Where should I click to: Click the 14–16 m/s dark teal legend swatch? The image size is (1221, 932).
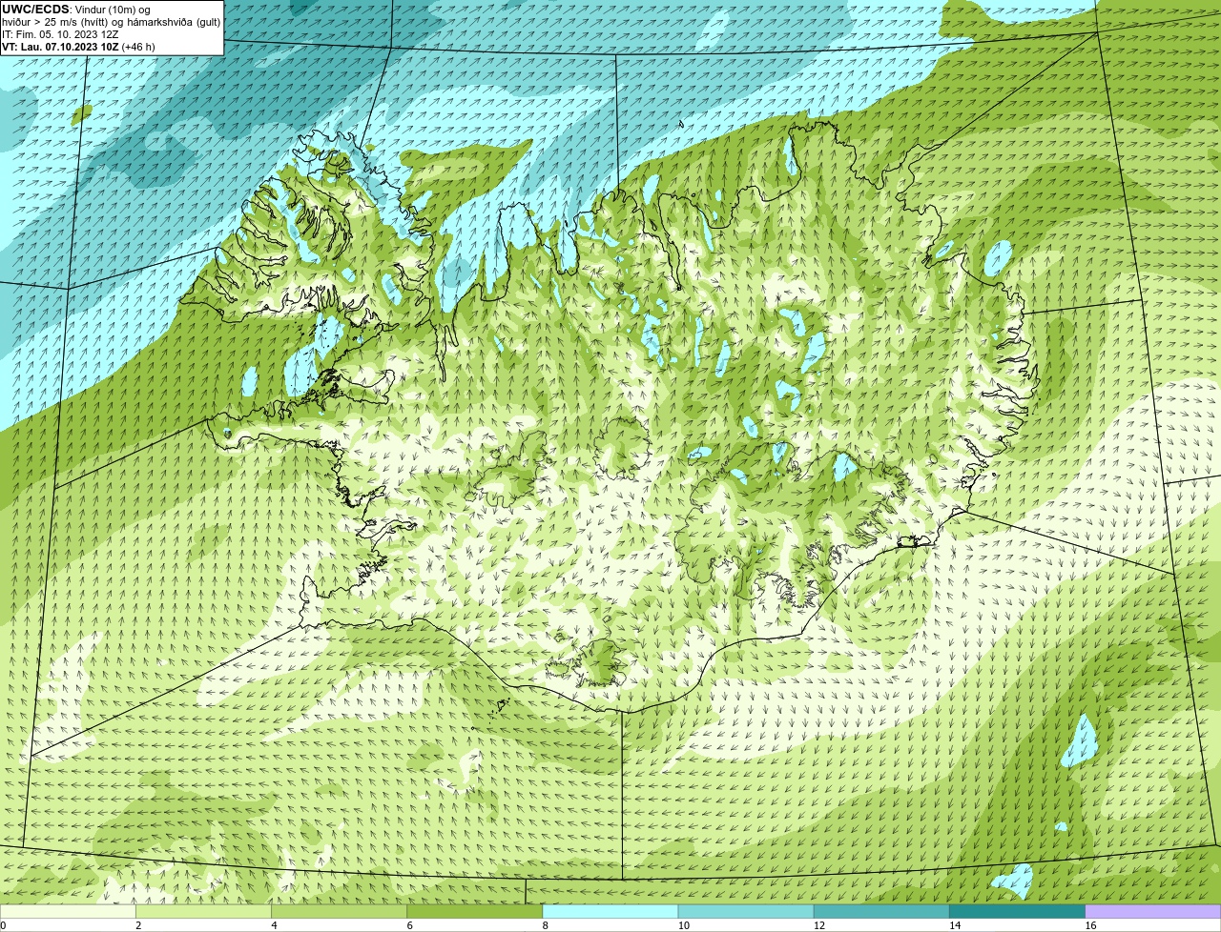[x=1017, y=911]
